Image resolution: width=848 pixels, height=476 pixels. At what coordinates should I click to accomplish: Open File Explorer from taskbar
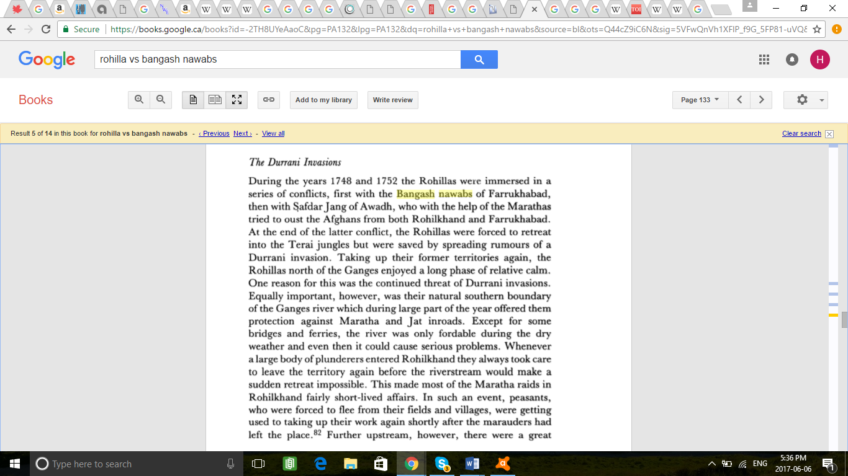tap(351, 464)
